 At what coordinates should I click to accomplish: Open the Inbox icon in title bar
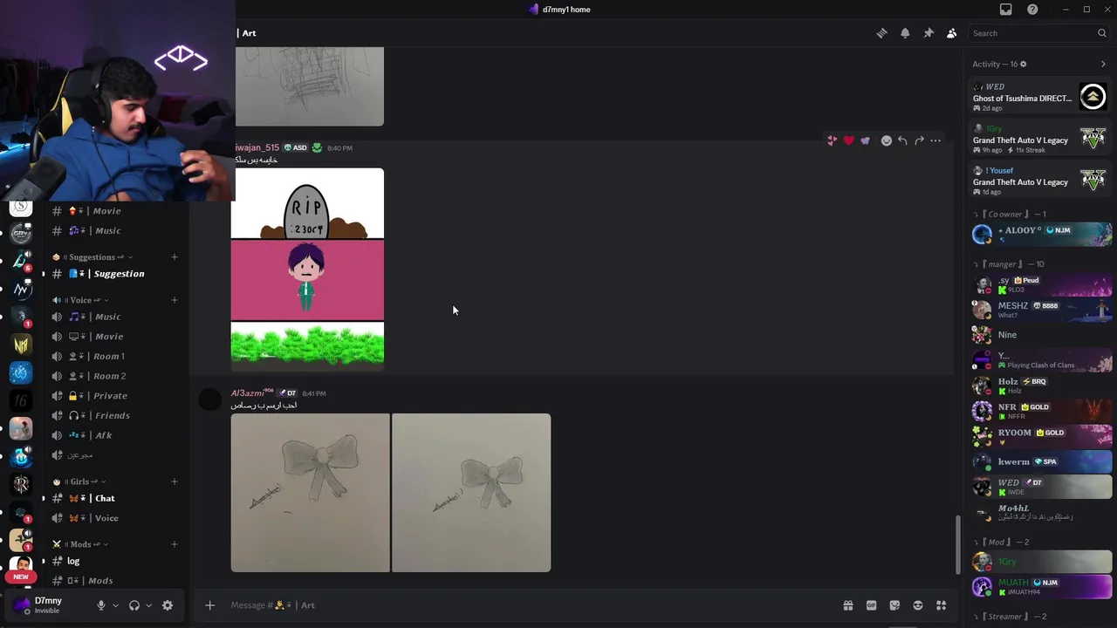point(1006,10)
